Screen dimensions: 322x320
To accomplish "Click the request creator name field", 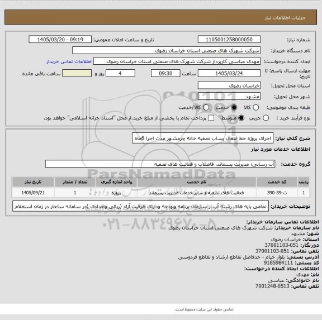I will (x=177, y=61).
